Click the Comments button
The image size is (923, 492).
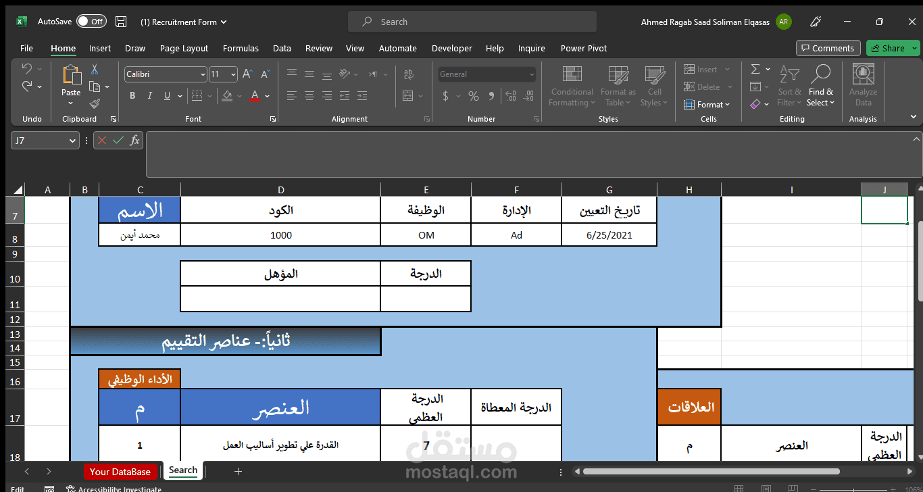tap(828, 48)
